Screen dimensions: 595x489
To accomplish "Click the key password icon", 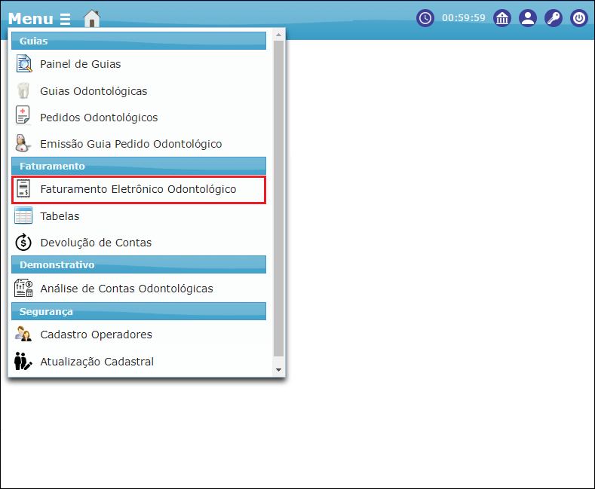I will click(x=554, y=18).
